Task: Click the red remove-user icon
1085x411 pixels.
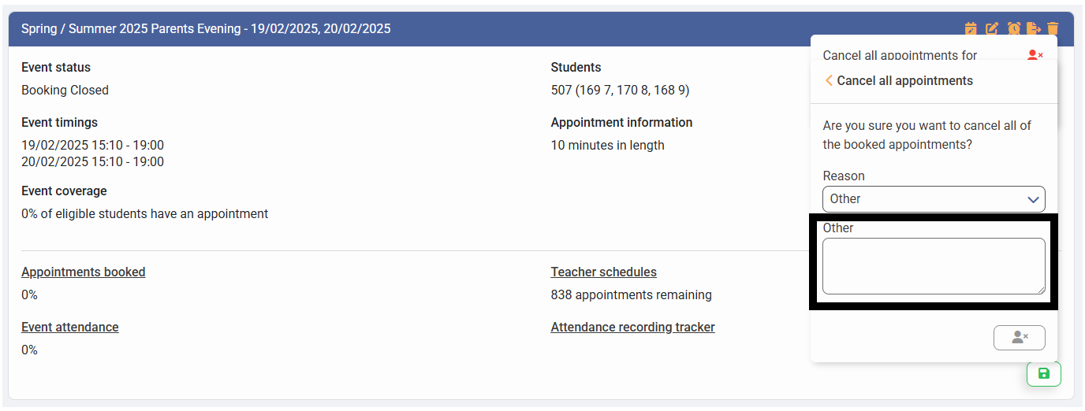Action: pyautogui.click(x=1035, y=55)
